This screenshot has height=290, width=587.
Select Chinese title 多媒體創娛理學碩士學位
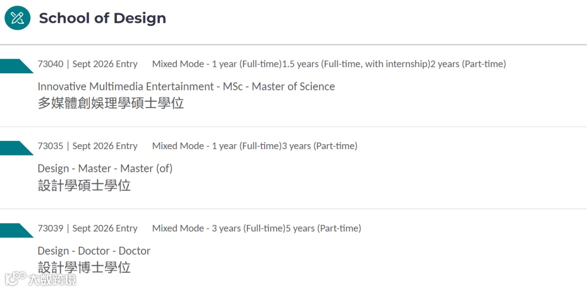[x=111, y=103]
